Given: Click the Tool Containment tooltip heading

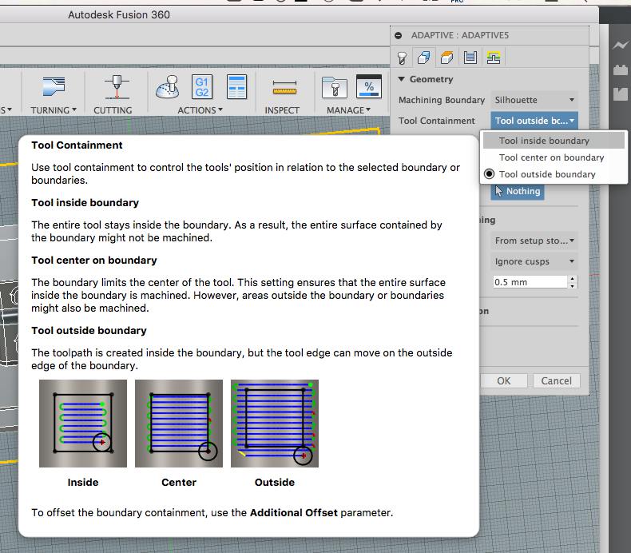Looking at the screenshot, I should 77,145.
